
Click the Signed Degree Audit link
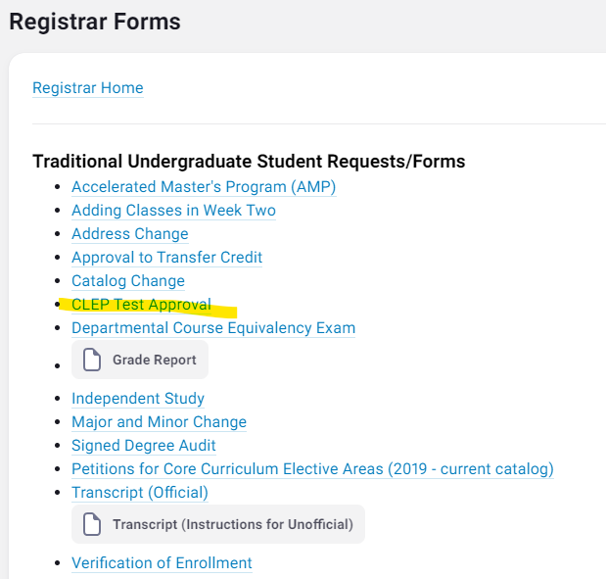tap(143, 446)
